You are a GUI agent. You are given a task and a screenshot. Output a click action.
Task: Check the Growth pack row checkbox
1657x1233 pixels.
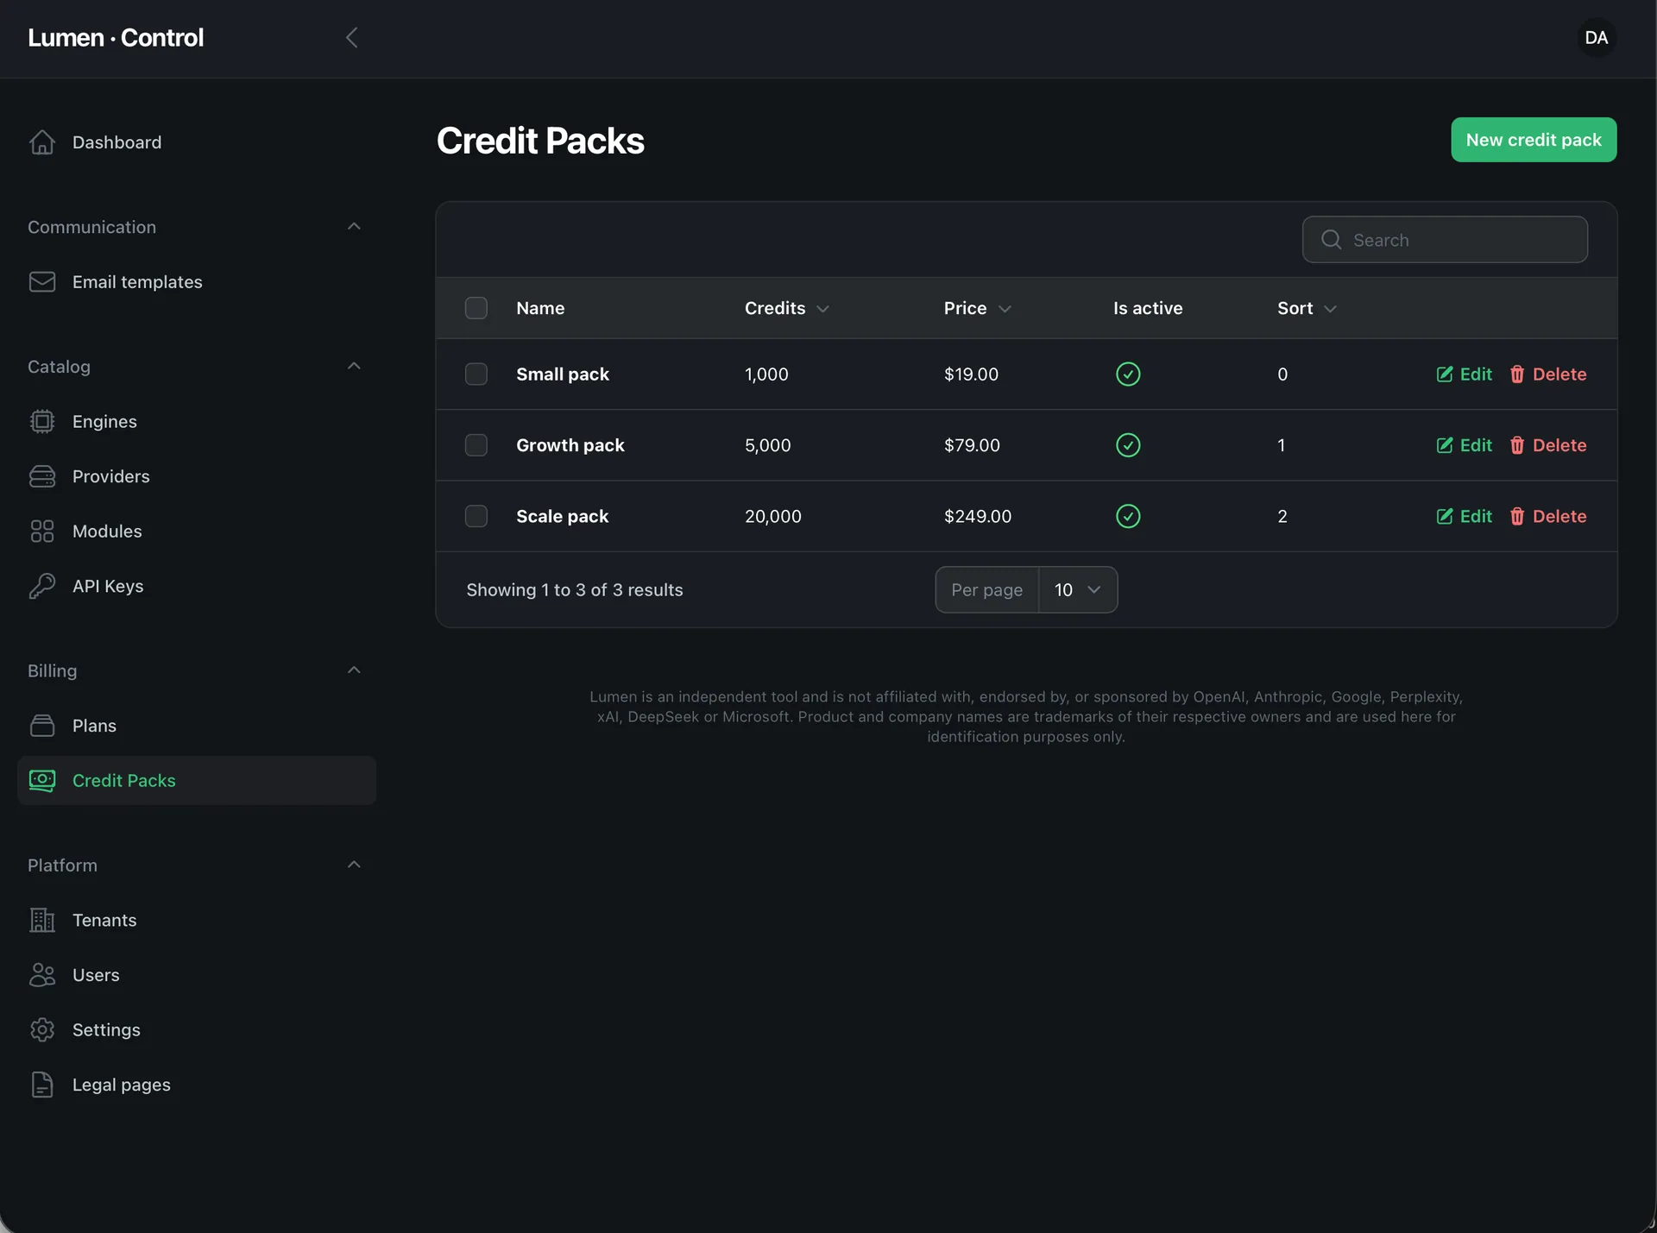(476, 445)
